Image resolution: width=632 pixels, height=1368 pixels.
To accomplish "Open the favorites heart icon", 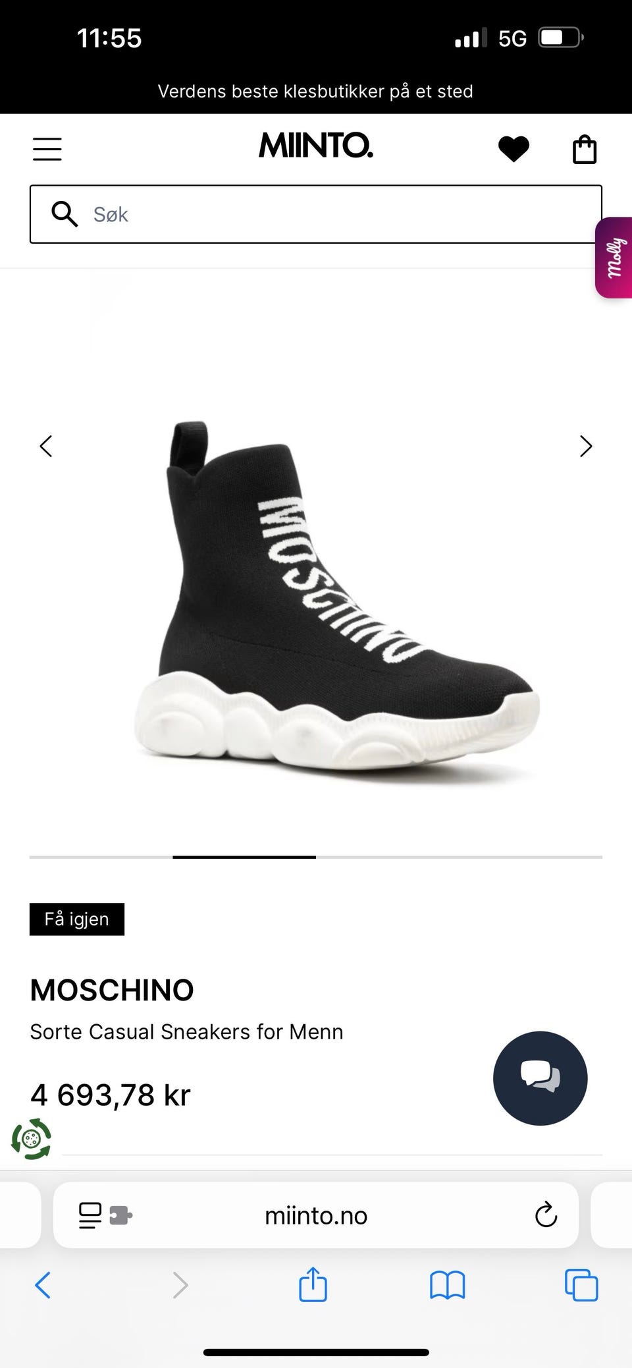I will [513, 149].
